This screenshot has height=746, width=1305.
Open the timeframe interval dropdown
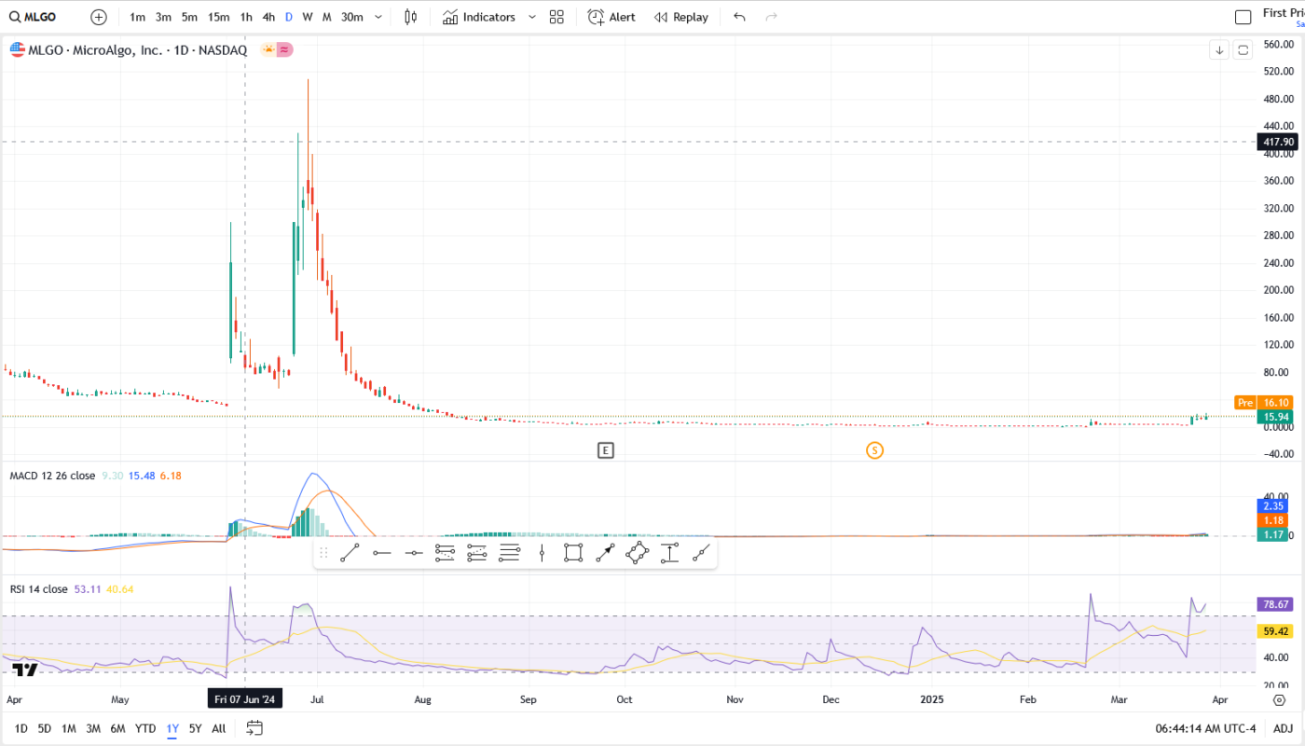tap(378, 17)
